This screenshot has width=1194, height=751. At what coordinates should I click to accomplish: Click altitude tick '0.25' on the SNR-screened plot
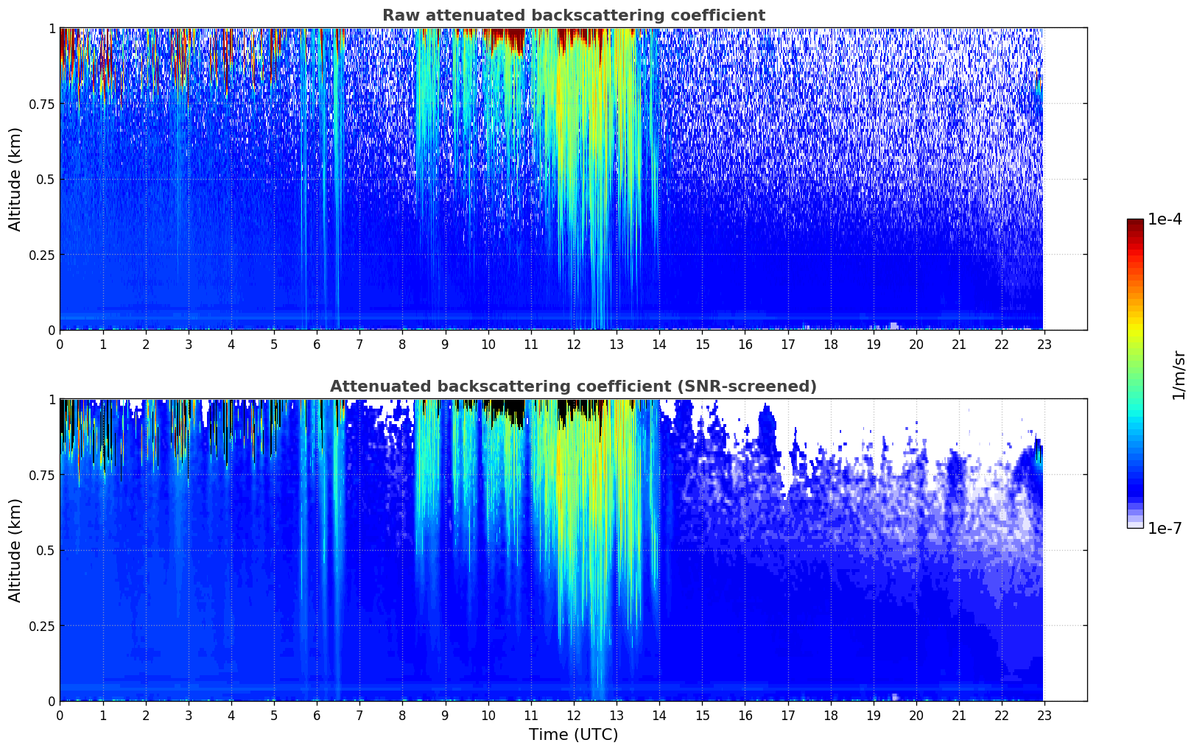pyautogui.click(x=41, y=626)
